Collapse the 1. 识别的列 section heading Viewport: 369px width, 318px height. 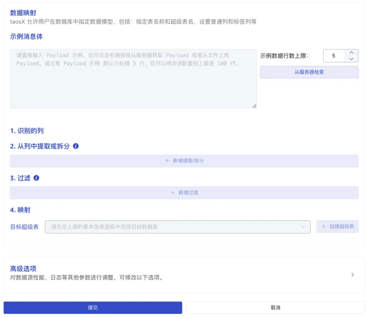26,130
